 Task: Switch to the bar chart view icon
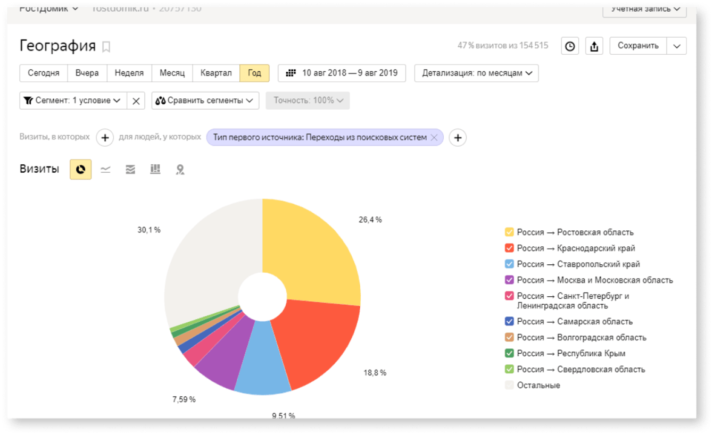155,169
